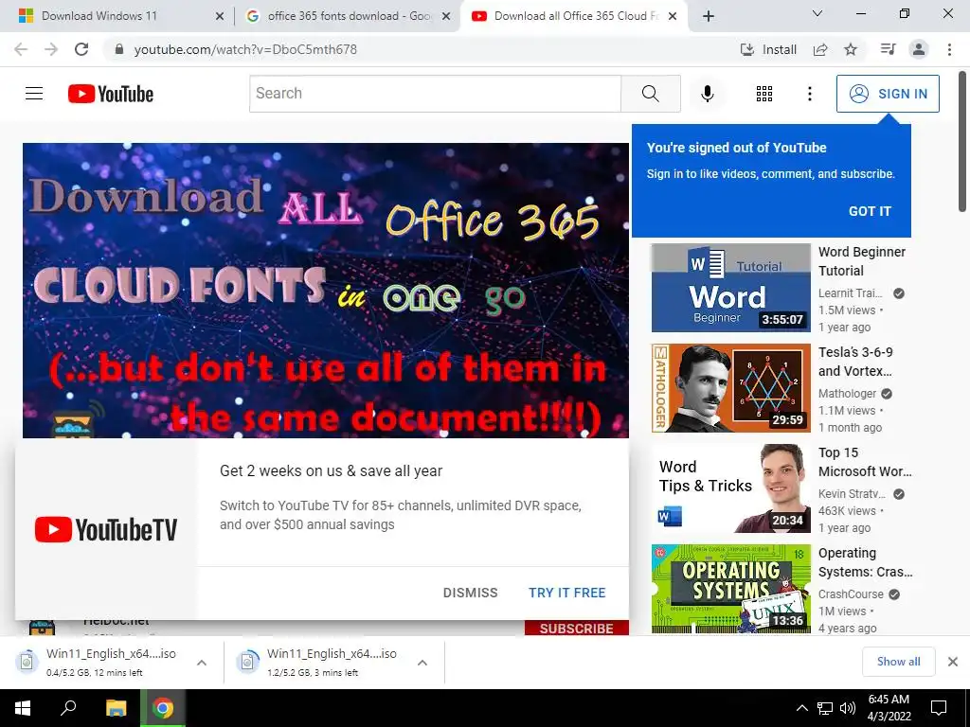This screenshot has width=970, height=727.
Task: Click Tesla's 3-6-9 and Vortex title
Action: click(855, 361)
